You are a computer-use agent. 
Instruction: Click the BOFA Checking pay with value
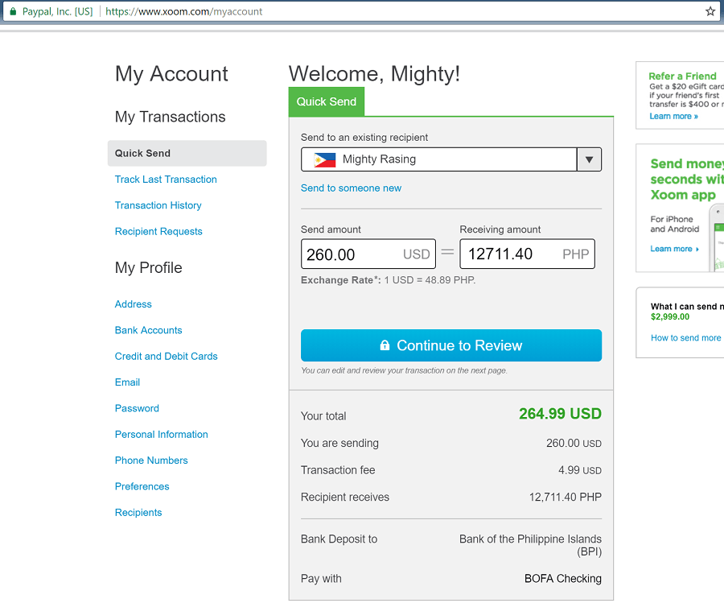coord(563,579)
